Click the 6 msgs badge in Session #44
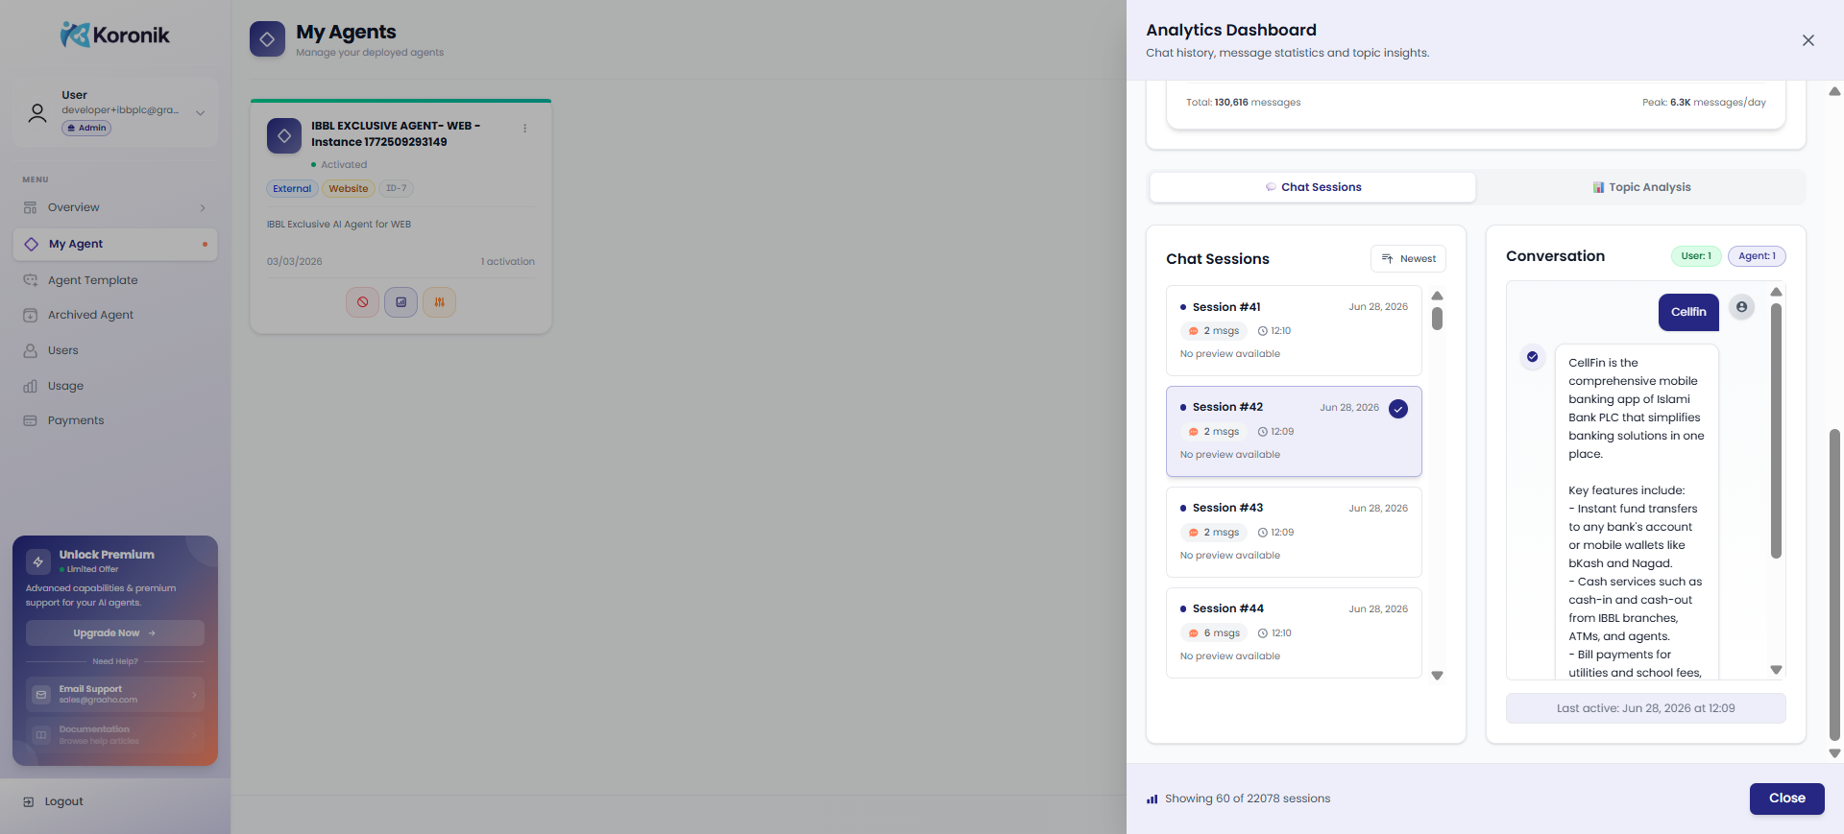 (1215, 633)
